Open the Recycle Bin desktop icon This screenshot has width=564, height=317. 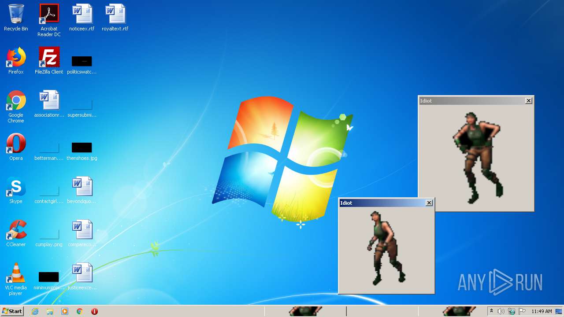coord(16,18)
